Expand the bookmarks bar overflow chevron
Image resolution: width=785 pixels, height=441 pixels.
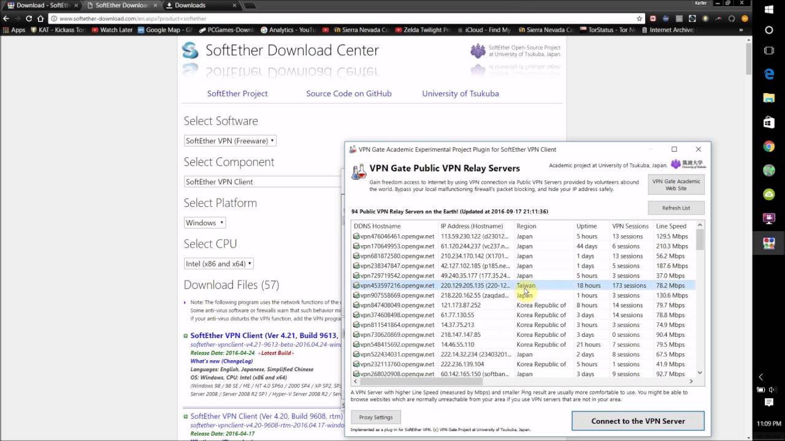(x=740, y=29)
